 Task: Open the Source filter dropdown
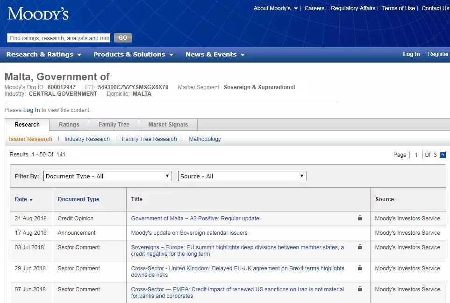pyautogui.click(x=242, y=176)
